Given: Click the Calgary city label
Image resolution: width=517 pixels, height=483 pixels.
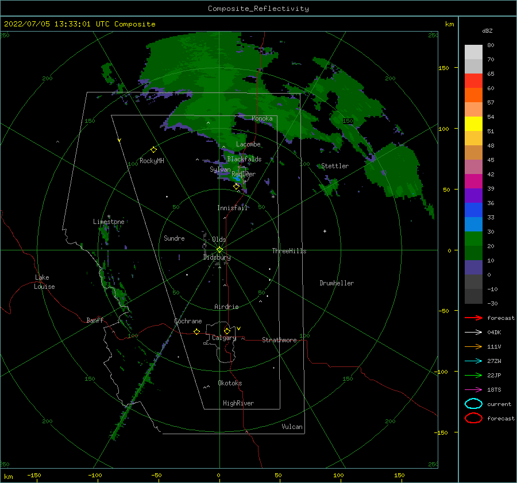Looking at the screenshot, I should (224, 338).
